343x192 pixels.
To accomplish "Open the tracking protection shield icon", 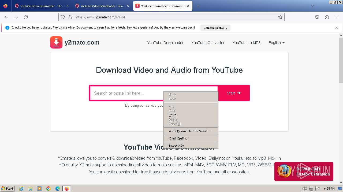I will tap(63, 17).
